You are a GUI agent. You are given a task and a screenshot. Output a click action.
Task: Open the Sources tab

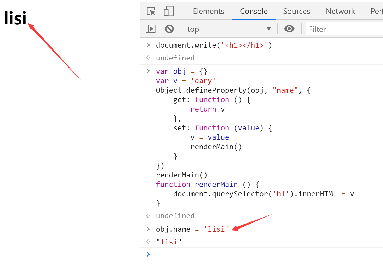(x=296, y=11)
